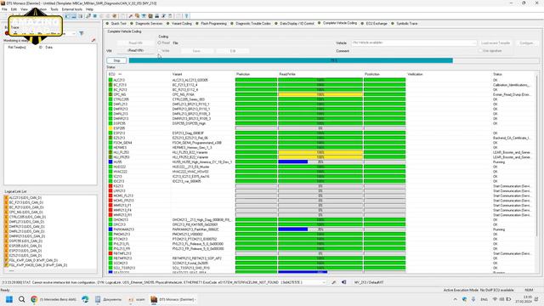544x306 pixels.
Task: Switch to Chrome Mercedes Benz AMG window
Action: coord(54,299)
